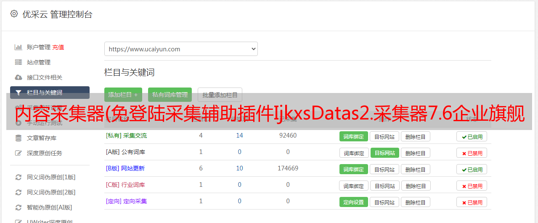Click refresh icon beside 同义词伪原创[2版]
This screenshot has height=223, width=538.
tap(19, 192)
